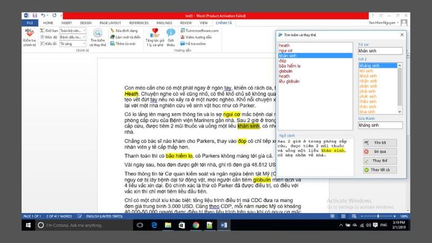The image size is (432, 243).
Task: Undo the last action in Quick Access toolbar
Action: tap(43, 15)
